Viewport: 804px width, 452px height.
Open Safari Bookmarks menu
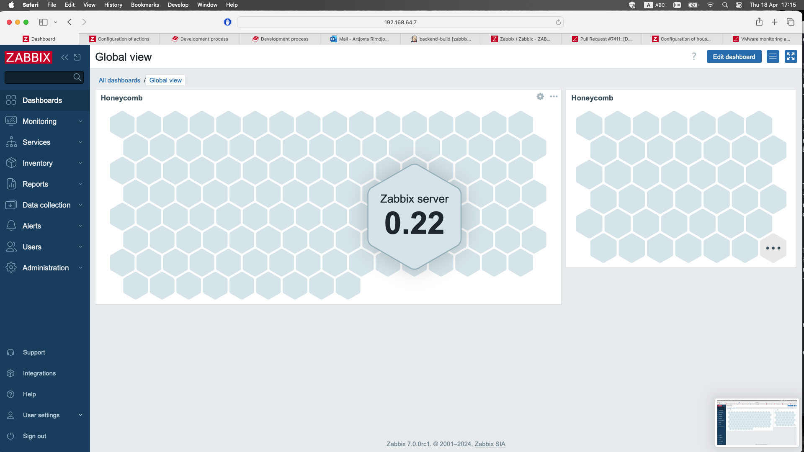(145, 5)
